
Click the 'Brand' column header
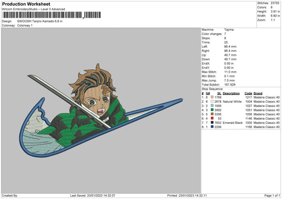click(x=258, y=93)
